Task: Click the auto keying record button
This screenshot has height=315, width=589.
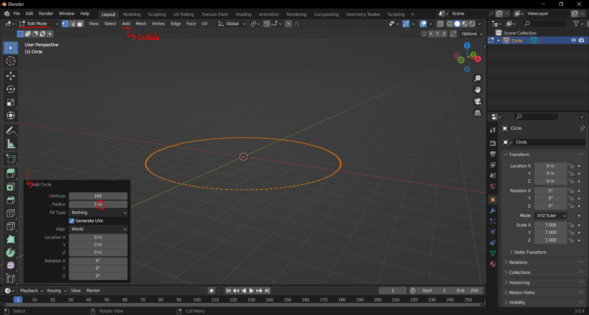Action: 211,290
